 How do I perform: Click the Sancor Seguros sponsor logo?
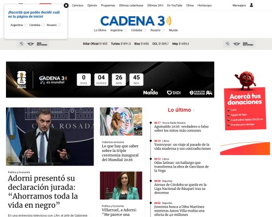click(201, 93)
